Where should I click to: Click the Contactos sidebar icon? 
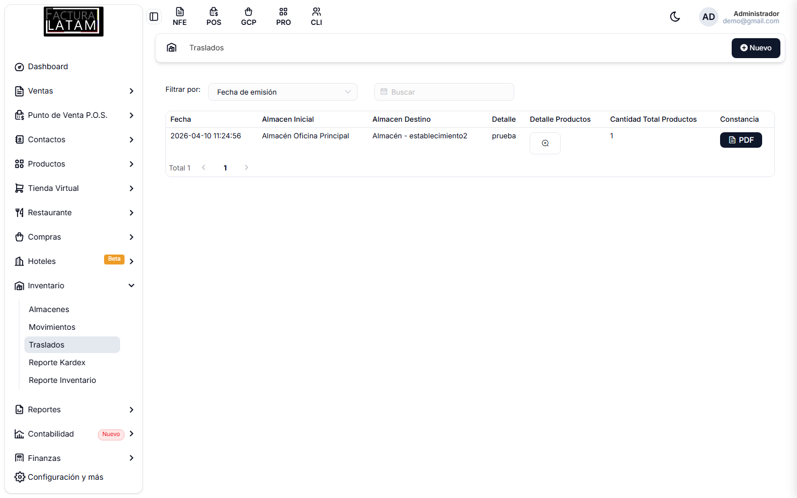tap(19, 140)
